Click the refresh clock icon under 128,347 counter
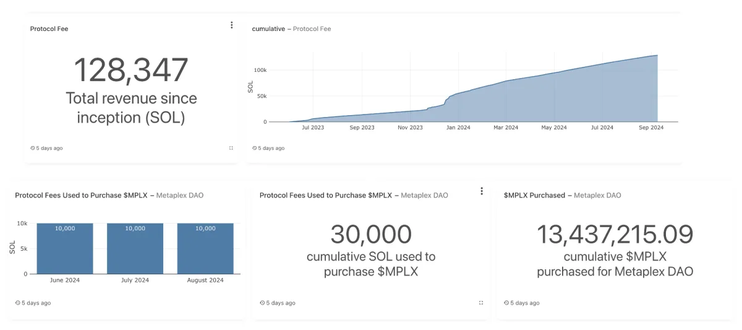Viewport: 742px width, 330px height. [33, 149]
